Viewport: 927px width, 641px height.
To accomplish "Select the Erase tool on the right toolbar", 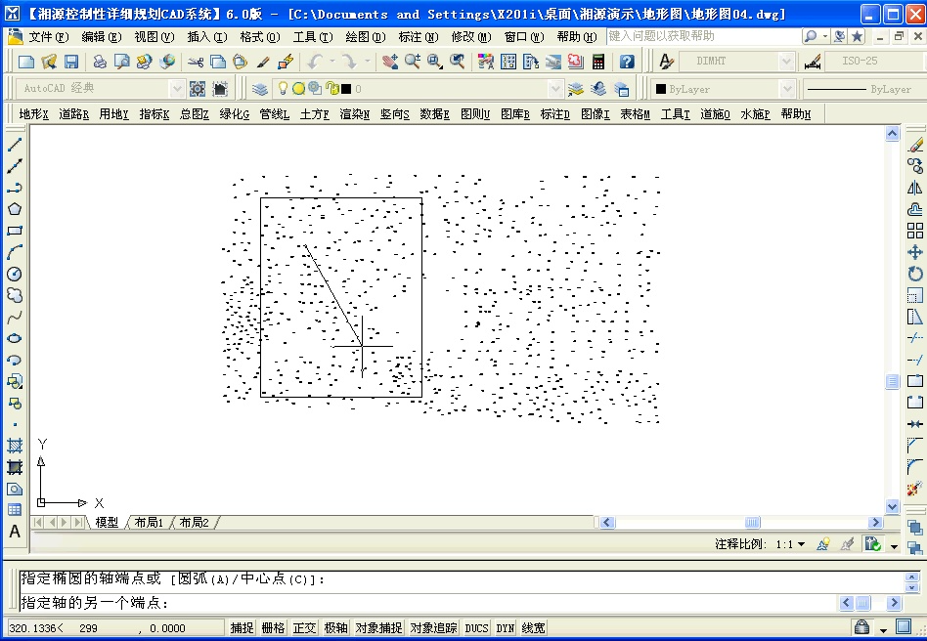I will tap(915, 145).
